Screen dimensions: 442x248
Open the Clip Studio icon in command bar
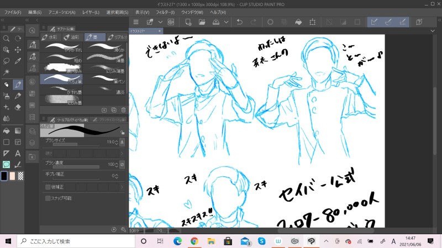point(171,22)
